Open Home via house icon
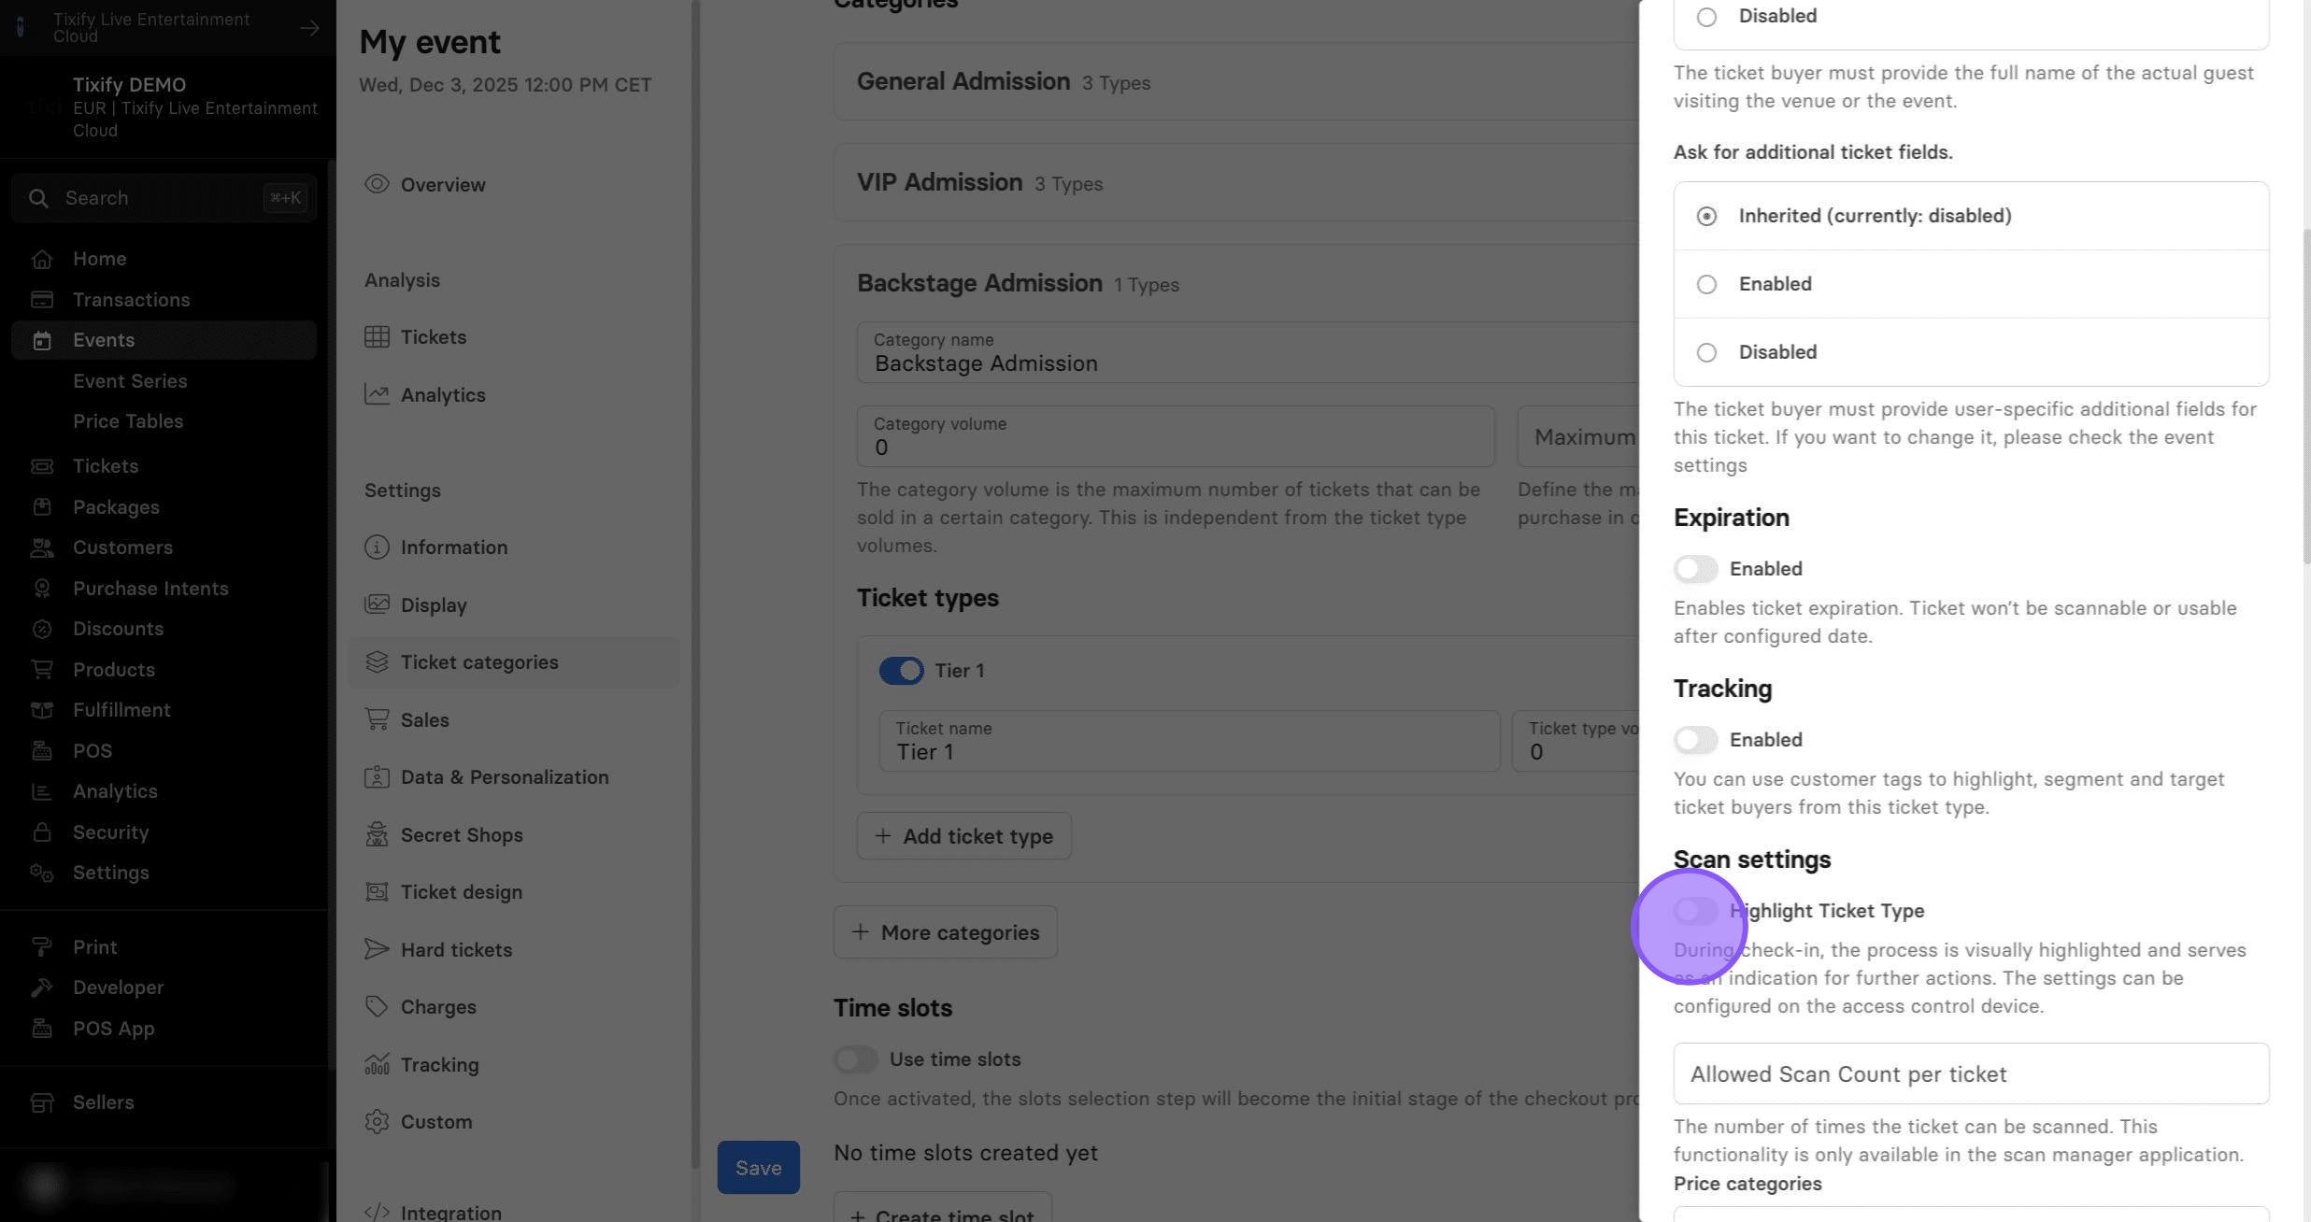The image size is (2311, 1222). (41, 259)
